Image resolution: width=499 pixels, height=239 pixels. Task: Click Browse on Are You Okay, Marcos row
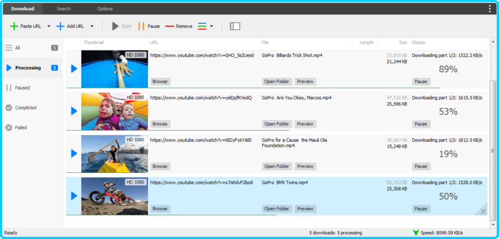(x=160, y=124)
